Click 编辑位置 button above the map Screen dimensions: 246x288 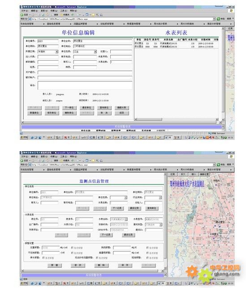click(x=204, y=175)
